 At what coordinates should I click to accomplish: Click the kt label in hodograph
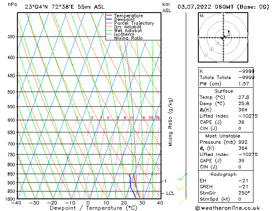point(202,16)
